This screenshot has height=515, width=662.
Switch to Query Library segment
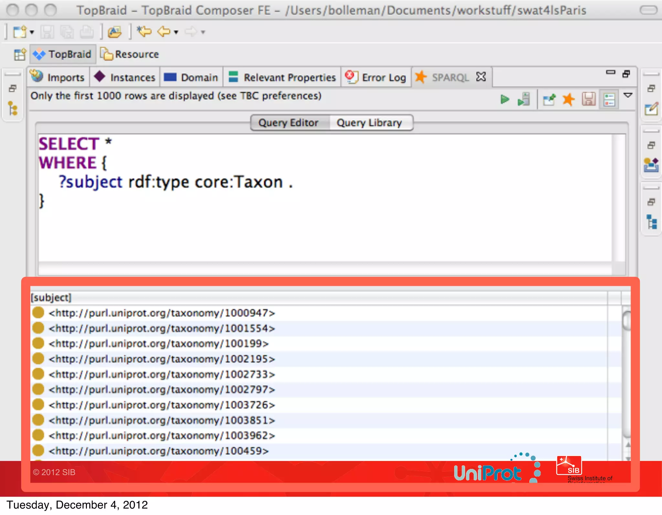[369, 123]
